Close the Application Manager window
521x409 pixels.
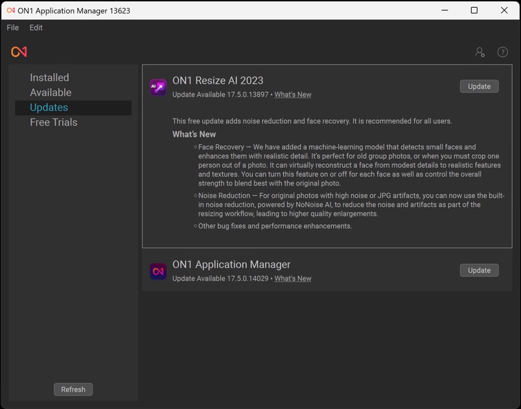coord(504,10)
